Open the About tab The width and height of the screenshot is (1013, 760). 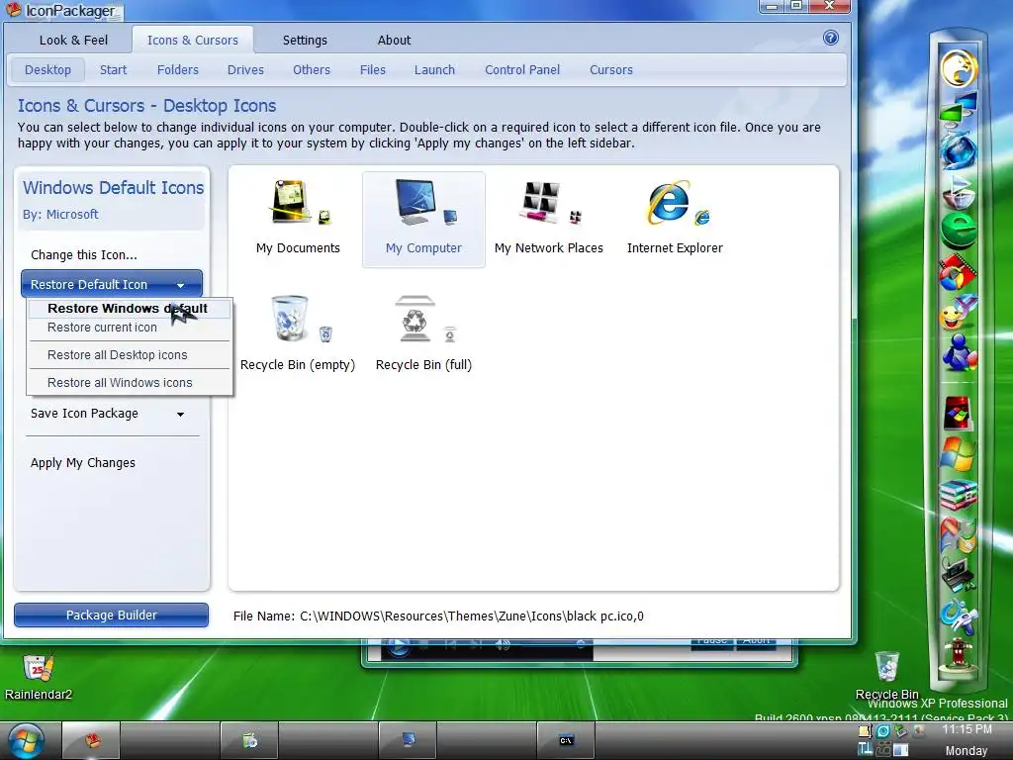pyautogui.click(x=394, y=40)
